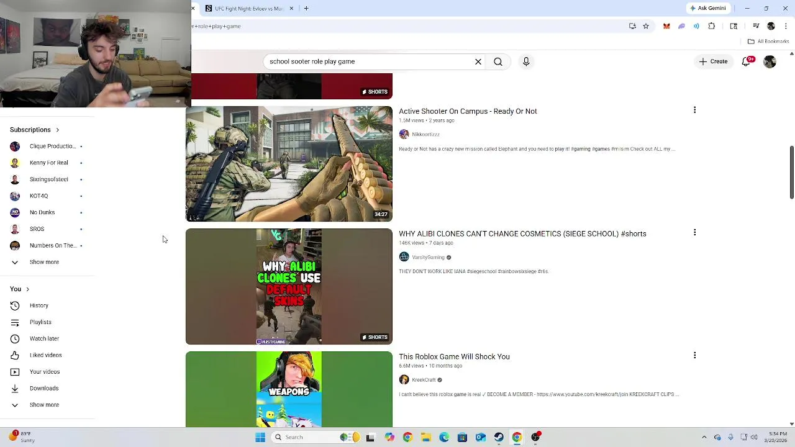Open Numbers On The... subscription

coord(47,245)
